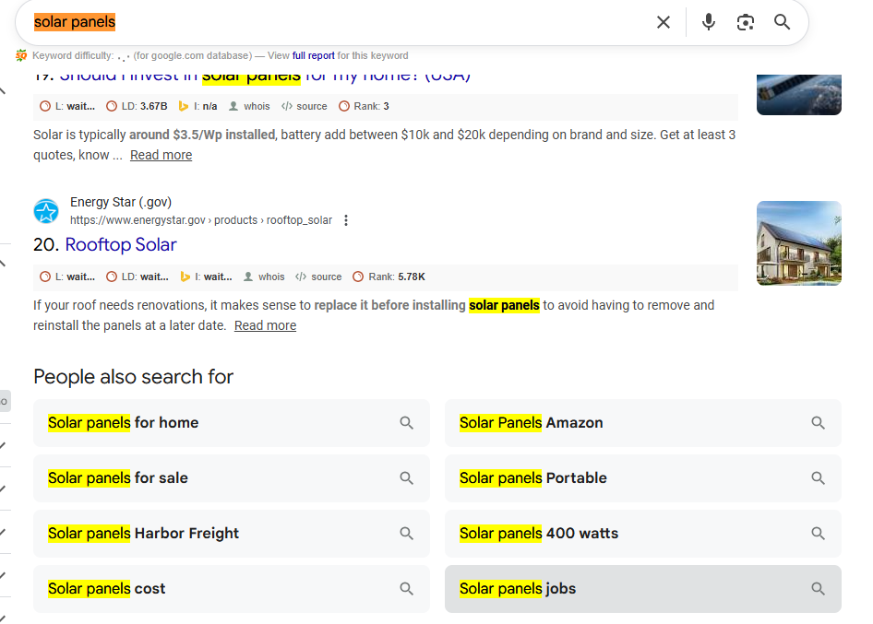This screenshot has width=873, height=624.
Task: Click the Rooftop Solar house thumbnail
Action: (798, 243)
